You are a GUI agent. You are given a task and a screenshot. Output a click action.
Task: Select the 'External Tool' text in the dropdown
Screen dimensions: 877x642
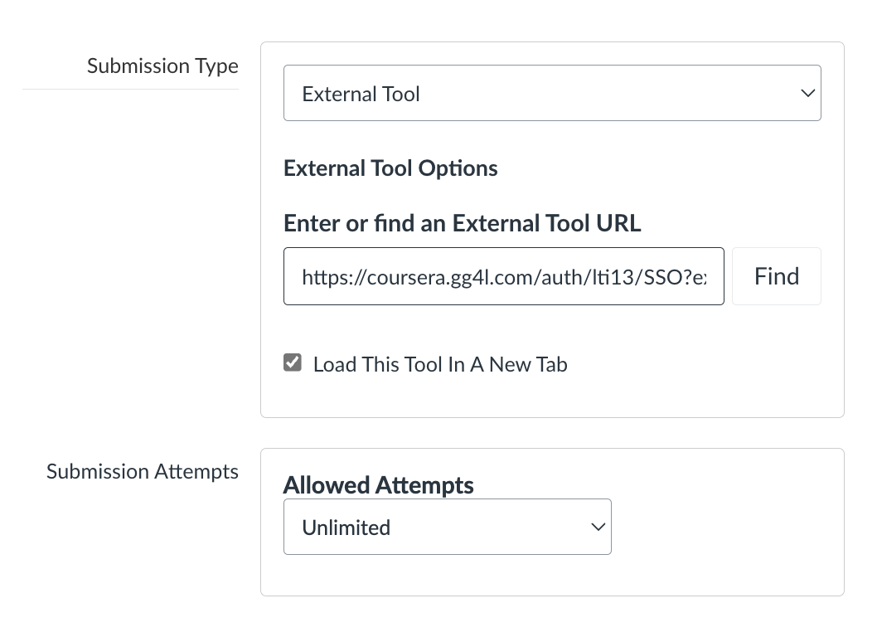click(x=361, y=94)
